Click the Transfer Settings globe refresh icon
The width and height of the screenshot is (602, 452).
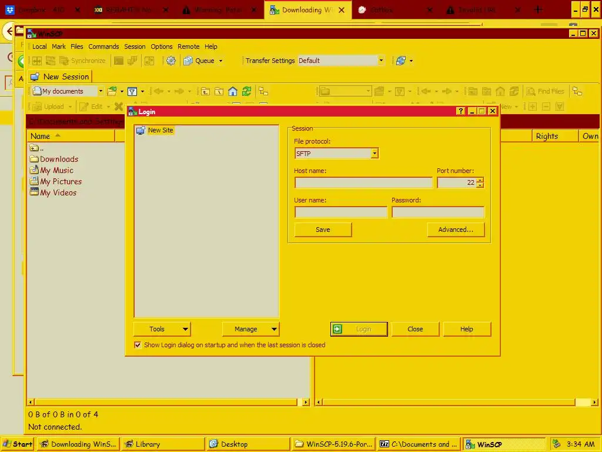click(401, 61)
